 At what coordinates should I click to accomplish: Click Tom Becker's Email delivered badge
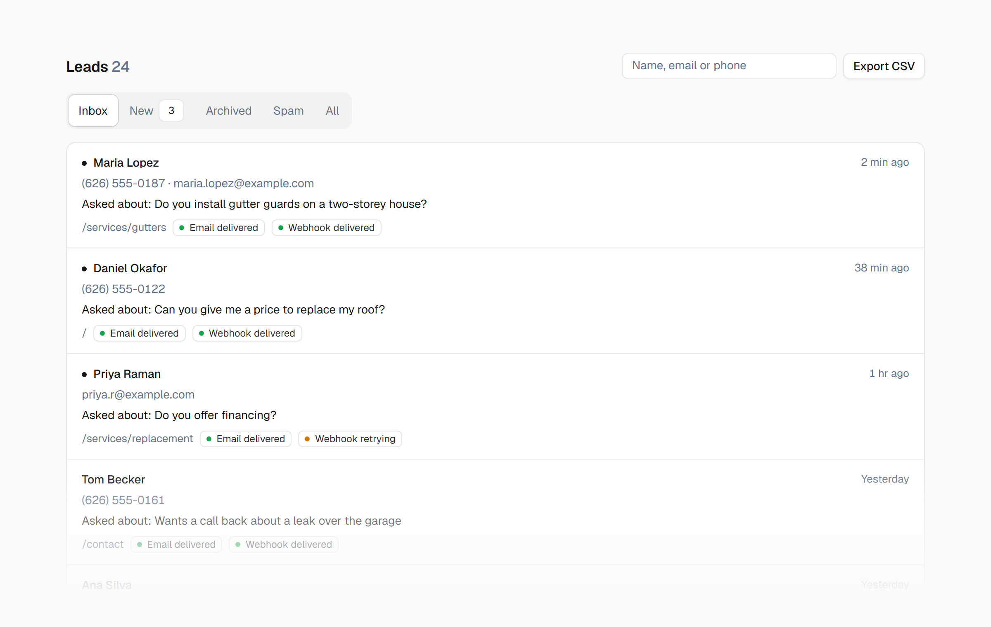point(176,544)
